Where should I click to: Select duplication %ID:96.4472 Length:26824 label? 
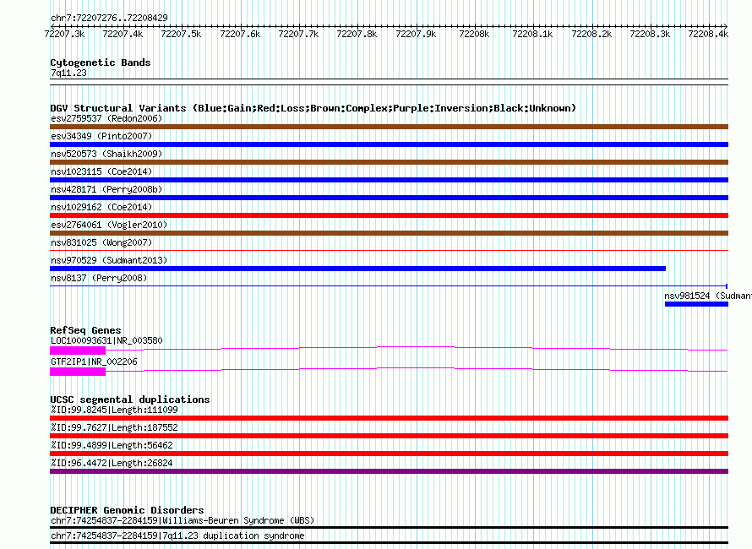(x=112, y=463)
